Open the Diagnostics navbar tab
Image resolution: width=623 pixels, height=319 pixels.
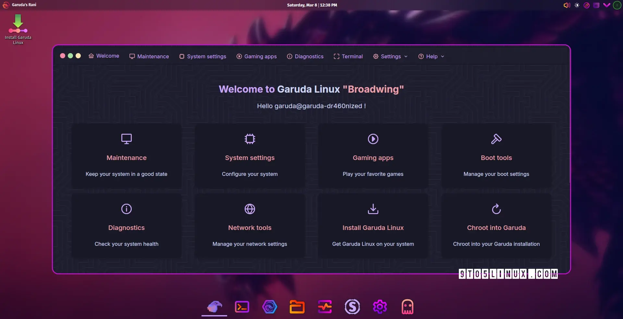tap(305, 56)
